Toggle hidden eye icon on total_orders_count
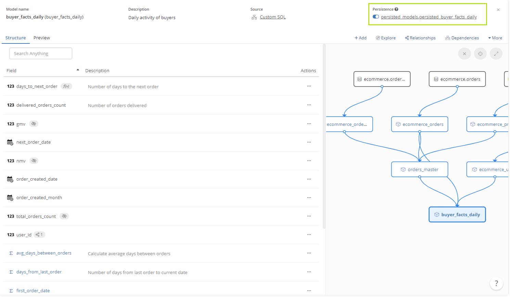The height and width of the screenshot is (297, 510). coord(64,216)
